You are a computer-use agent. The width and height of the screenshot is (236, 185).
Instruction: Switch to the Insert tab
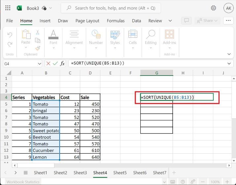(45, 21)
